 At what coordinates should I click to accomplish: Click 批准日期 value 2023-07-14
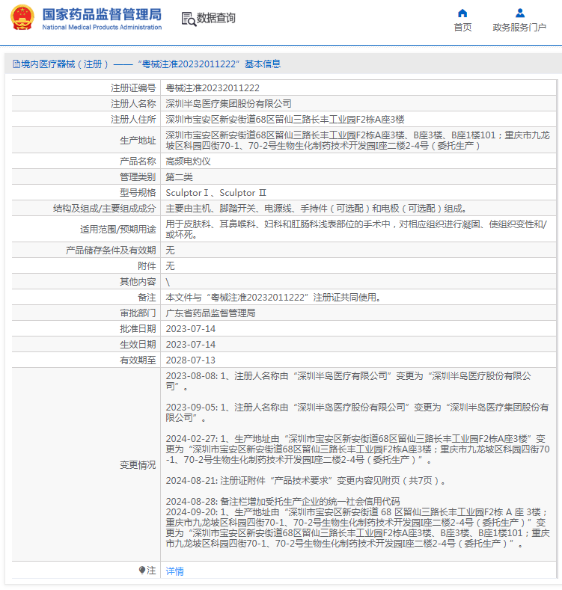click(191, 329)
